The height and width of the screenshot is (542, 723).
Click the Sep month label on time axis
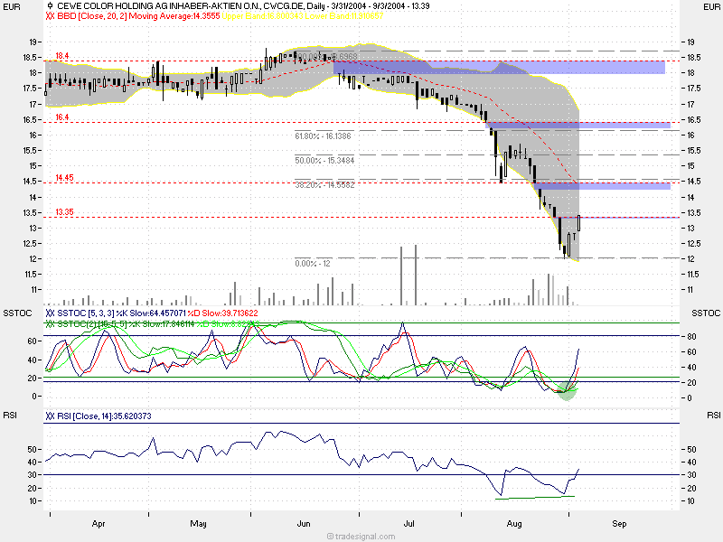click(x=619, y=524)
